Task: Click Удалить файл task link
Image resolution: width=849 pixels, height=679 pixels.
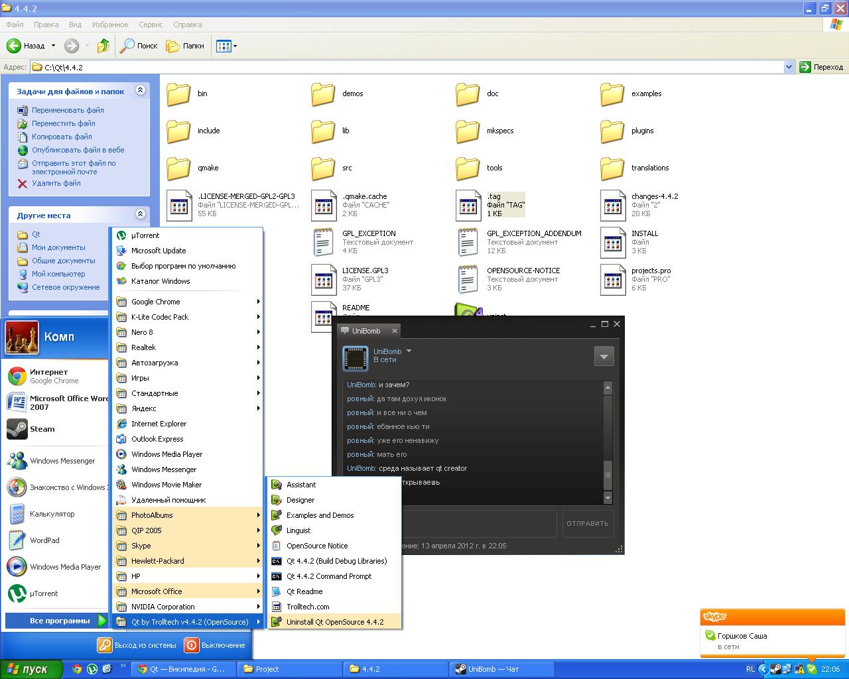Action: coord(56,183)
